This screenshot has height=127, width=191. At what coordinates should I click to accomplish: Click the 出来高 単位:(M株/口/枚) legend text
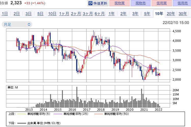pos(44,123)
